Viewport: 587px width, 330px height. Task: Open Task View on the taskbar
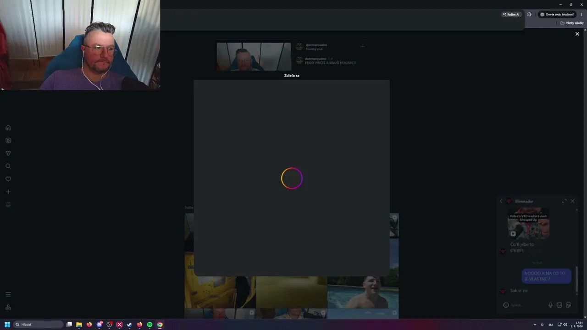(69, 324)
